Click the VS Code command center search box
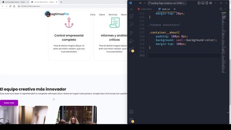Viewport: 231px width, 130px height. click(x=167, y=3)
